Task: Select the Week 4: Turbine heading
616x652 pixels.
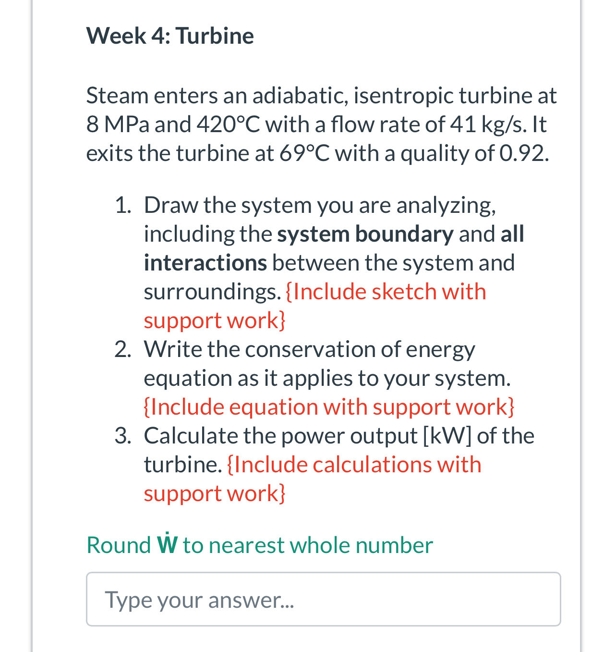Action: pyautogui.click(x=170, y=36)
